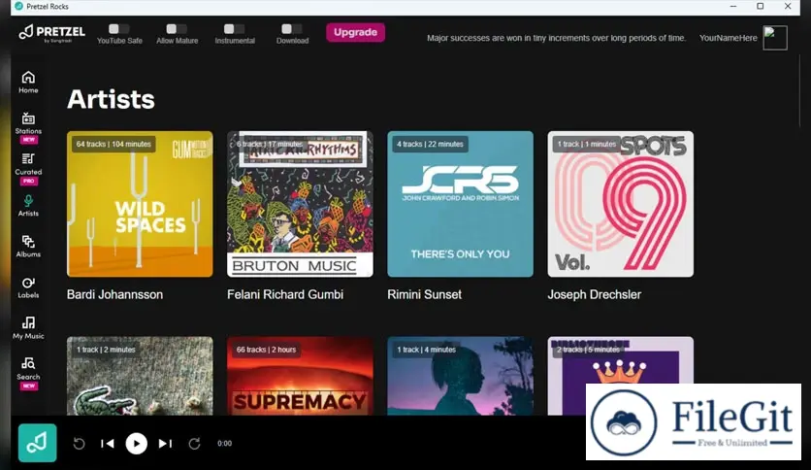Click the '1 track | 4 minutes' badge
The width and height of the screenshot is (811, 470).
point(427,350)
